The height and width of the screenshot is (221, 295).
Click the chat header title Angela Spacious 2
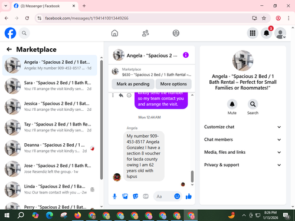(152, 55)
